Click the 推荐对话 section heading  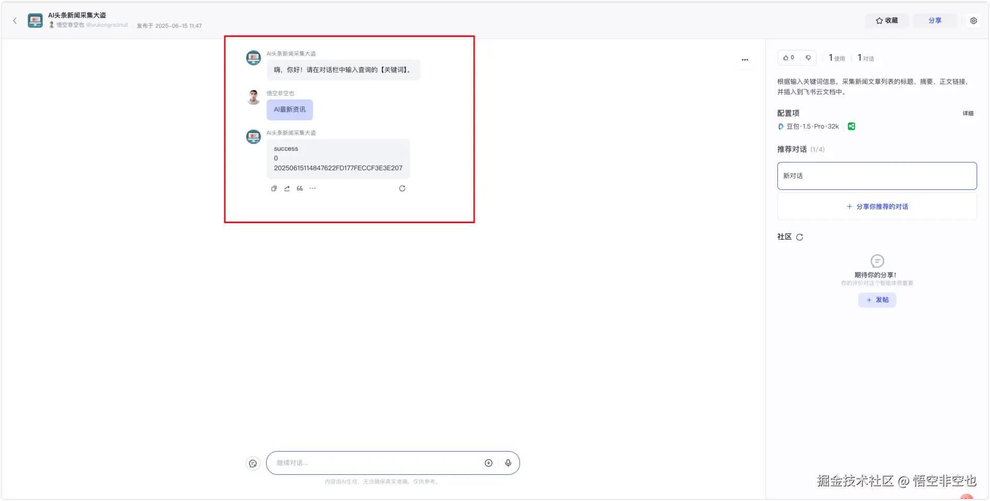pyautogui.click(x=792, y=149)
